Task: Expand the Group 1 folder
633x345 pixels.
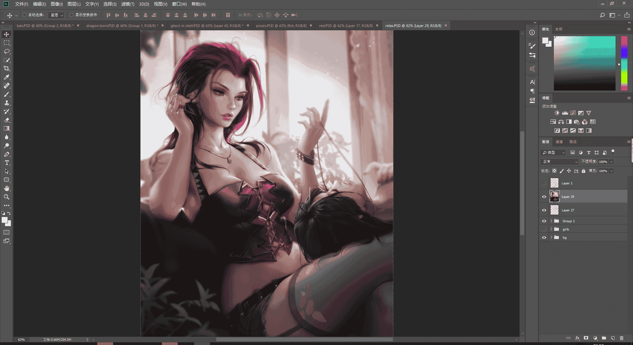Action: (x=551, y=221)
